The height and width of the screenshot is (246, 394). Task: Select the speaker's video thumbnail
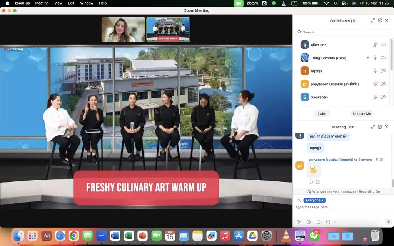pos(124,30)
